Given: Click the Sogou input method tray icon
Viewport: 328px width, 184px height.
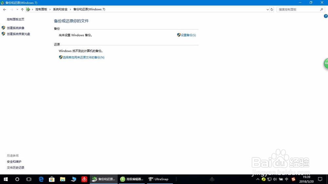Looking at the screenshot, I should click(x=294, y=179).
